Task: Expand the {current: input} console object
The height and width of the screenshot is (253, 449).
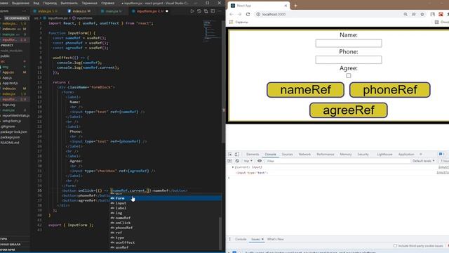Action: 233,167
